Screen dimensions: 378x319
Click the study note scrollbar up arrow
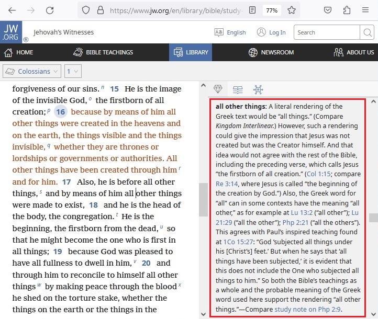pos(373,101)
